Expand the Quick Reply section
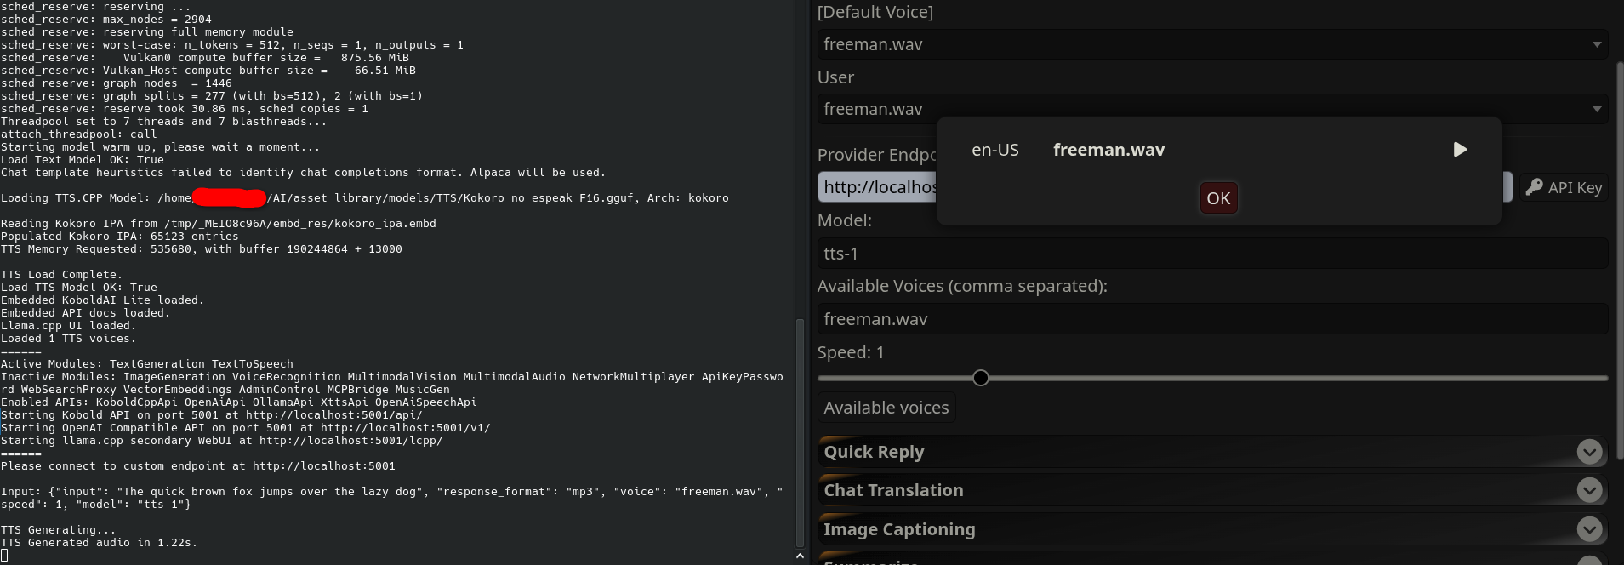This screenshot has height=565, width=1624. (1212, 452)
